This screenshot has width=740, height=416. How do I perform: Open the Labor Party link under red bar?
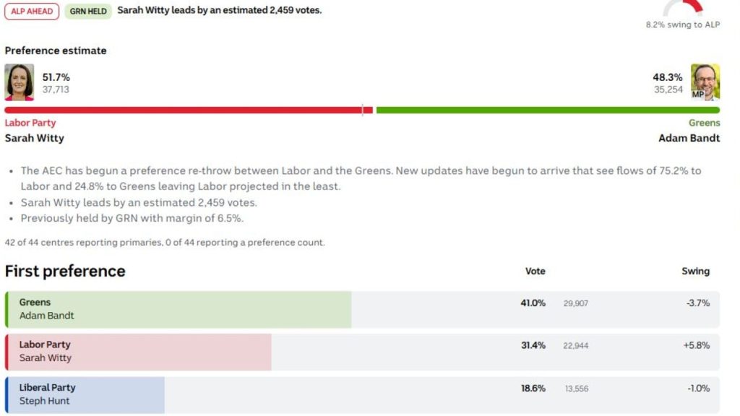tap(30, 123)
